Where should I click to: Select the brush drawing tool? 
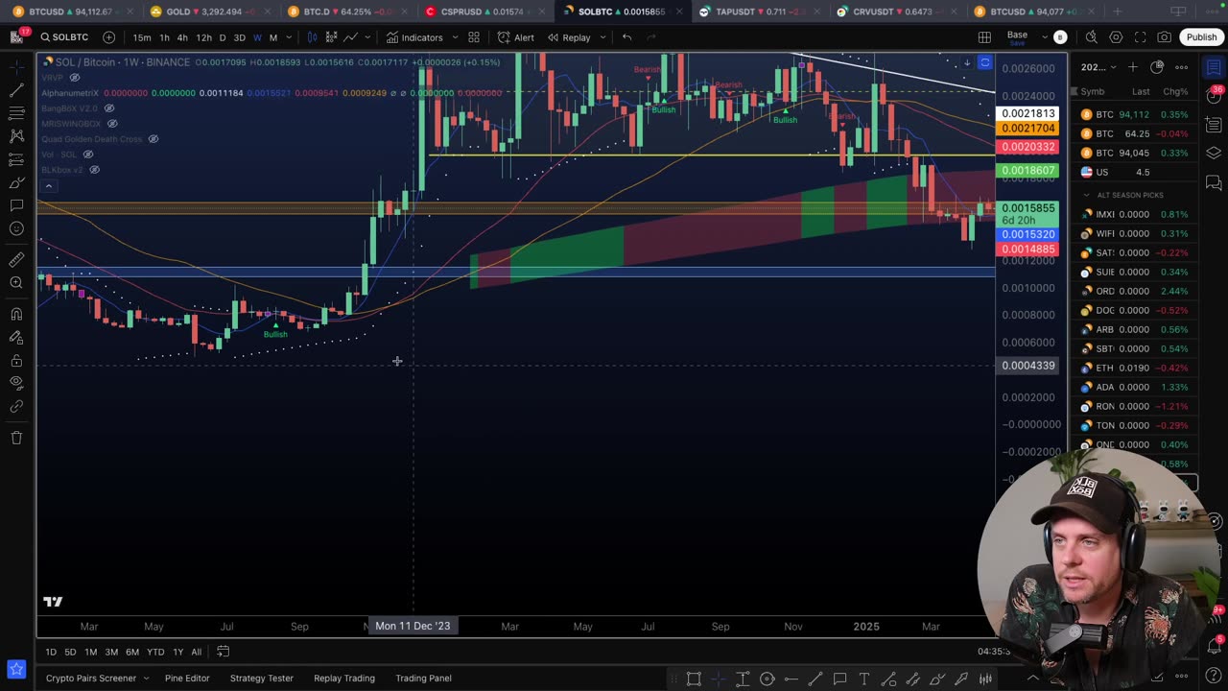(x=16, y=182)
